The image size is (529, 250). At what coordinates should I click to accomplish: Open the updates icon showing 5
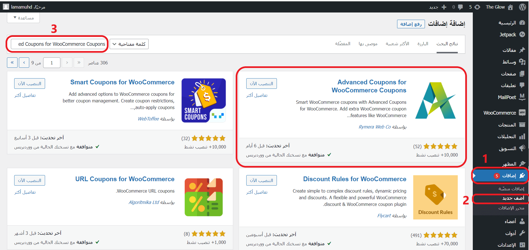pos(477,7)
